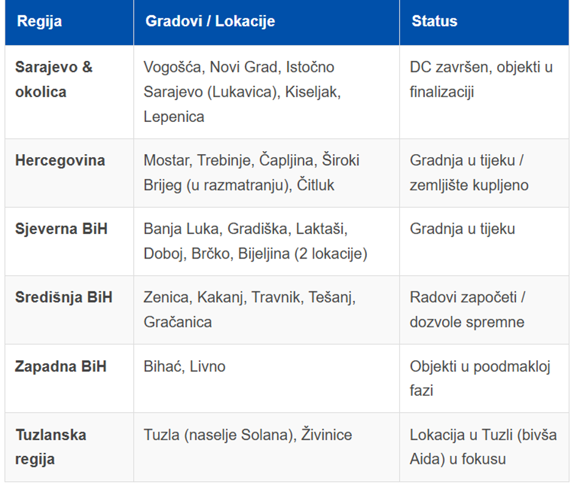Click the Status column header
The height and width of the screenshot is (495, 574).
click(x=434, y=21)
